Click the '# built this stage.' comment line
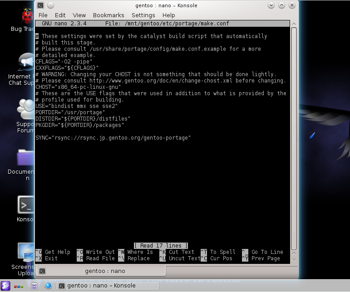Screen dimensions: 350x292 pyautogui.click(x=65, y=42)
